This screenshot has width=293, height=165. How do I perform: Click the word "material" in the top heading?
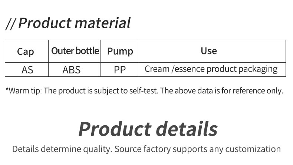tap(102, 23)
